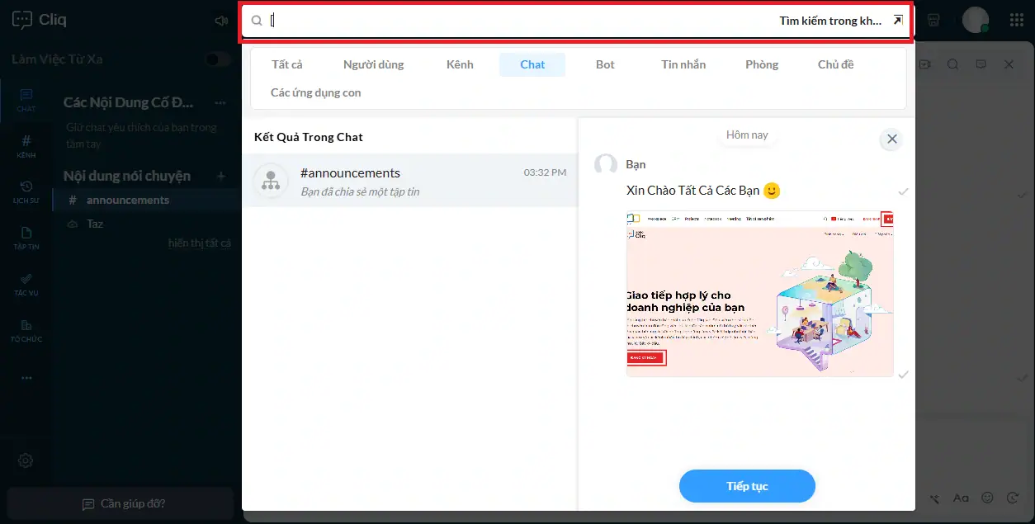Select the Người dùng search filter
Screen dimensions: 1035x524
point(374,64)
